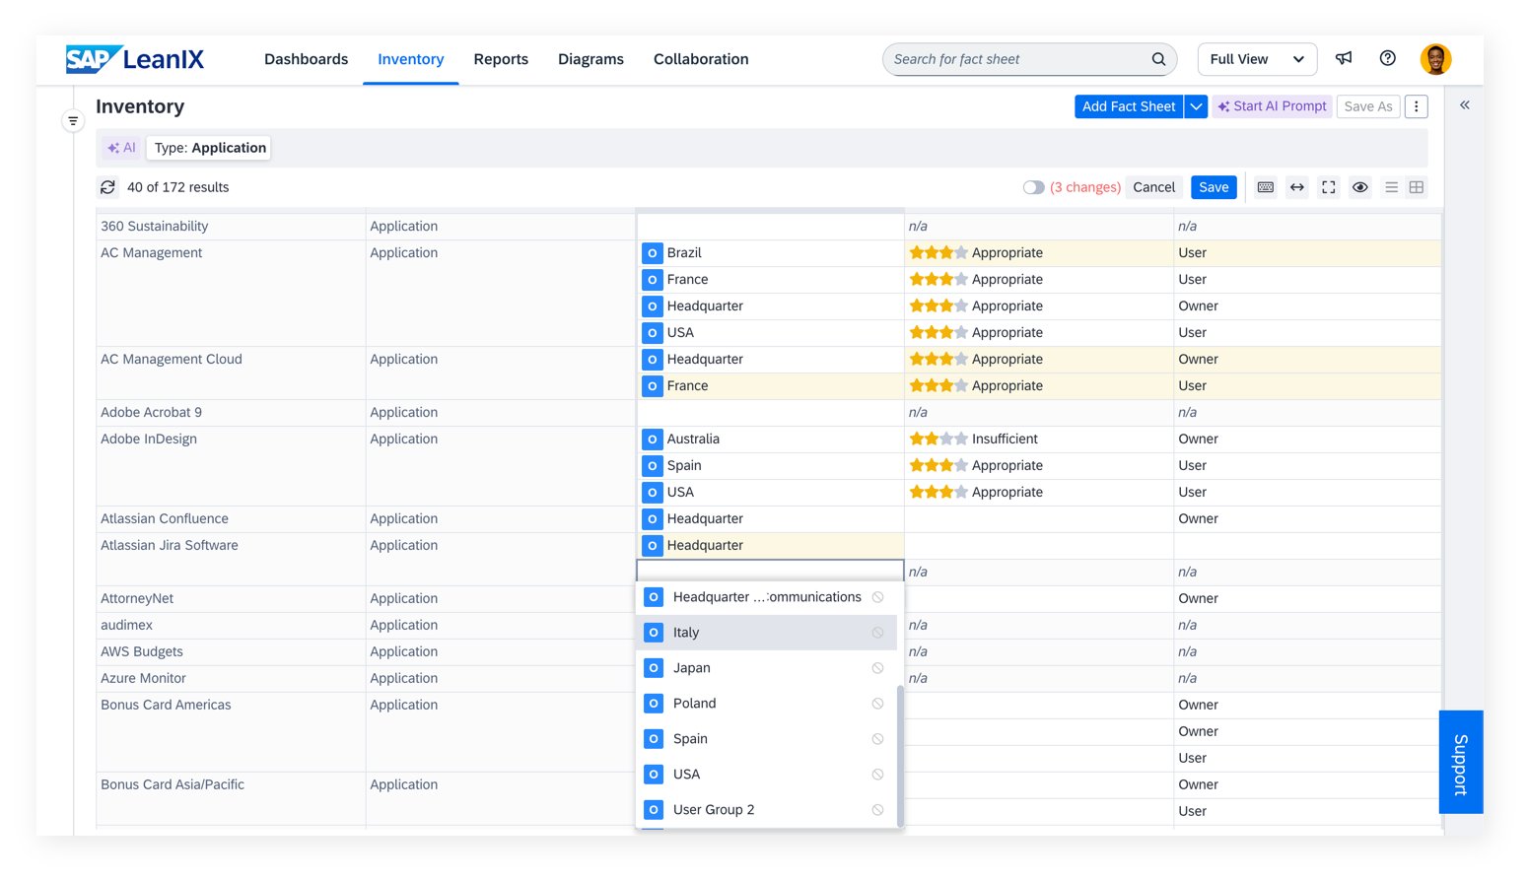The image size is (1528, 881).
Task: Click the organization icon next to Australia
Action: pos(652,440)
